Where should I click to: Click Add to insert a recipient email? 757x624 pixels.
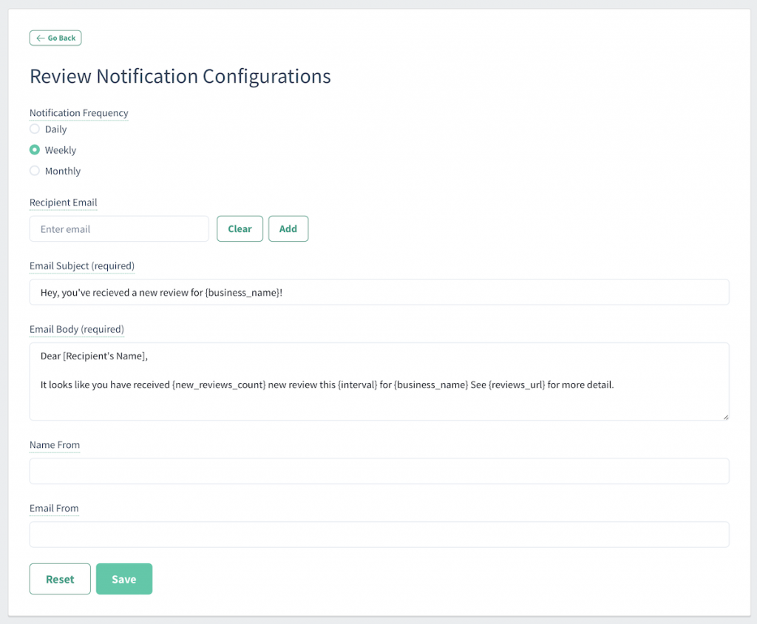(288, 228)
